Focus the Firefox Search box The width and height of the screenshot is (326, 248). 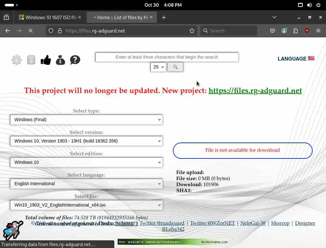[x=229, y=31]
